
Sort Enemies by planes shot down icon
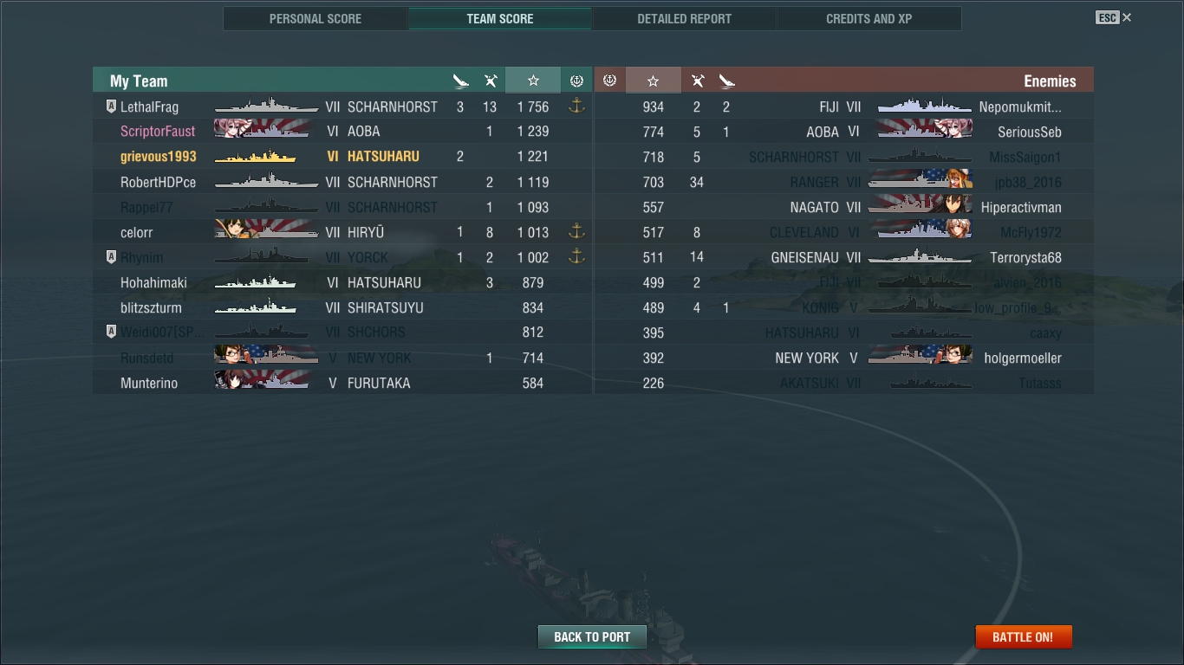click(726, 81)
